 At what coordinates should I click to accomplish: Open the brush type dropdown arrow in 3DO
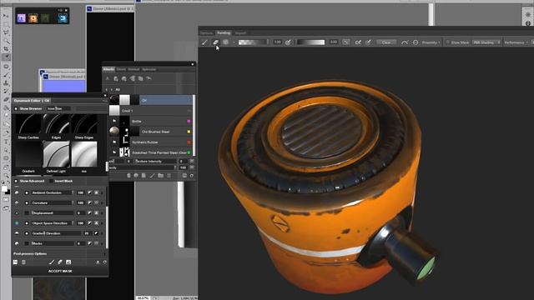point(234,42)
